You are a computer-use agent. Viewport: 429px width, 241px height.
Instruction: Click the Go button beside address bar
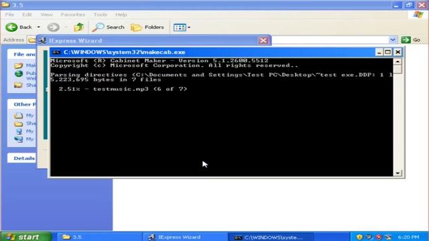tap(411, 40)
